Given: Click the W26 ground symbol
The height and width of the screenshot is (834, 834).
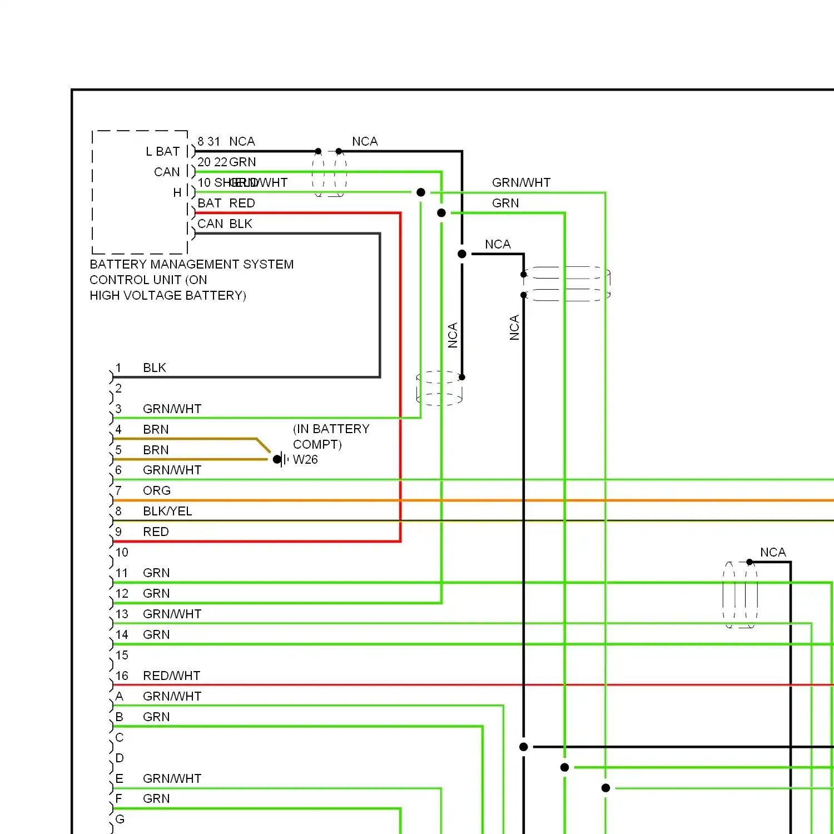Looking at the screenshot, I should point(281,459).
